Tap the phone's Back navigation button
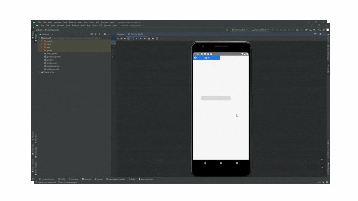The image size is (358, 201). (204, 163)
